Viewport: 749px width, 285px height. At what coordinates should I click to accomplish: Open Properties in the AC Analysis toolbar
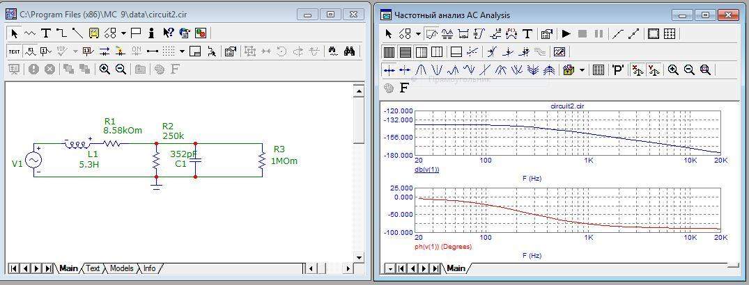point(546,33)
